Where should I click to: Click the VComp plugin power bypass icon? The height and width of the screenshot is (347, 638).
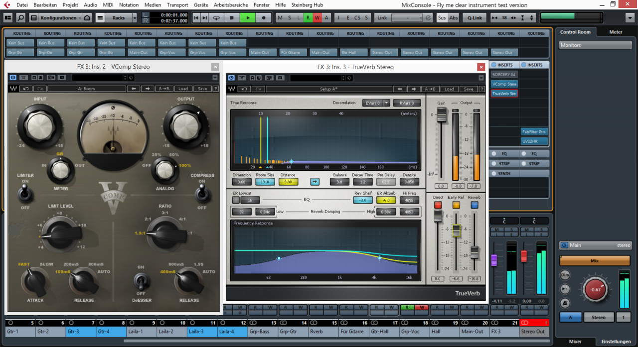tap(13, 78)
